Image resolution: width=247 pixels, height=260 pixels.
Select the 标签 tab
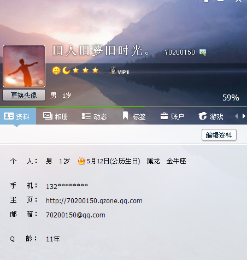coord(134,116)
